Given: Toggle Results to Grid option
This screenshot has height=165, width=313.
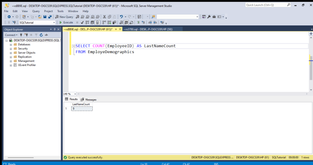Looking at the screenshot, I should [126, 23].
